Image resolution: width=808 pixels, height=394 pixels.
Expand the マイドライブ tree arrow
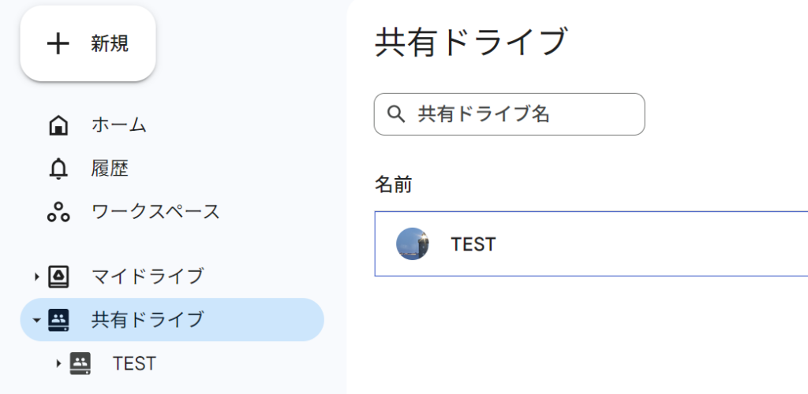click(x=36, y=277)
